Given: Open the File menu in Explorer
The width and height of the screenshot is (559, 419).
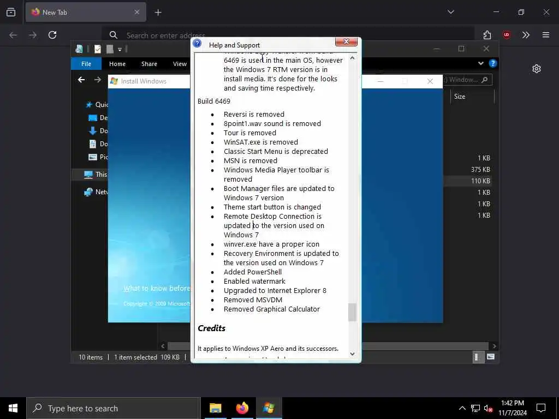Looking at the screenshot, I should 86,64.
